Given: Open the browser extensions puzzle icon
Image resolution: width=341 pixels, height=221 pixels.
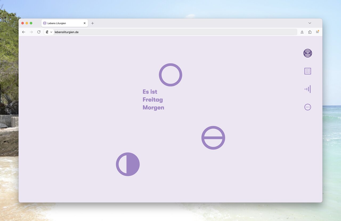Looking at the screenshot, I should point(310,32).
